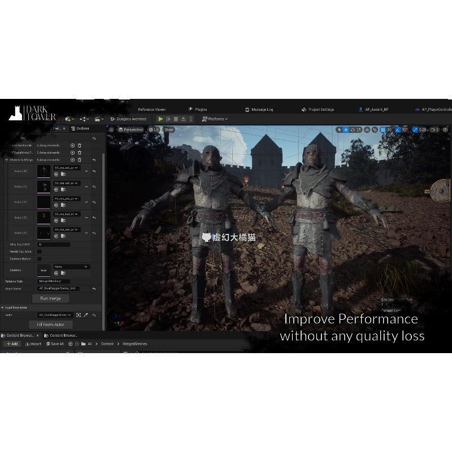Viewport: 452px width, 452px height.
Task: Click the Asset Name input field
Action: pyautogui.click(x=59, y=289)
